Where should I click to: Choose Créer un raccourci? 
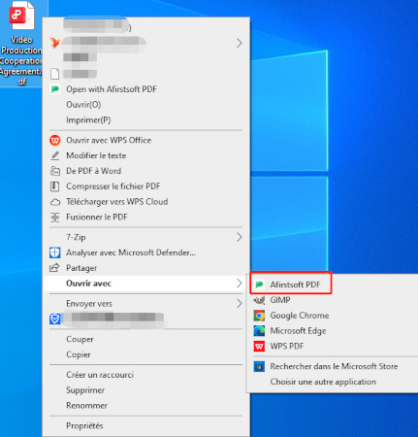tap(145, 375)
